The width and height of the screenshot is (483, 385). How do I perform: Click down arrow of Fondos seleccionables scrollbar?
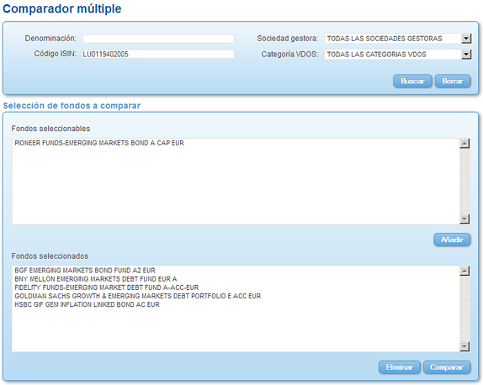[464, 219]
